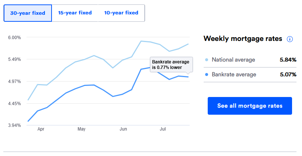302x156 pixels.
Task: Click the National average light blue legend dot
Action: [207, 60]
